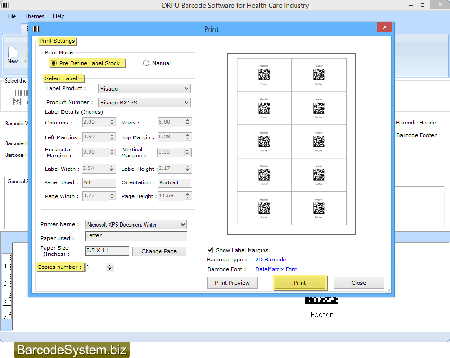450x358 pixels.
Task: Click inside the Copies number field
Action: [96, 267]
